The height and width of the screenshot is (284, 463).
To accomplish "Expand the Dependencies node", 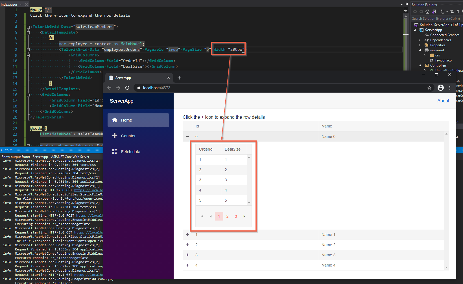I will 420,40.
